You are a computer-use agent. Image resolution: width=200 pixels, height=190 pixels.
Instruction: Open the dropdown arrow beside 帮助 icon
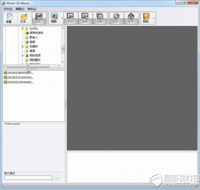[154, 18]
